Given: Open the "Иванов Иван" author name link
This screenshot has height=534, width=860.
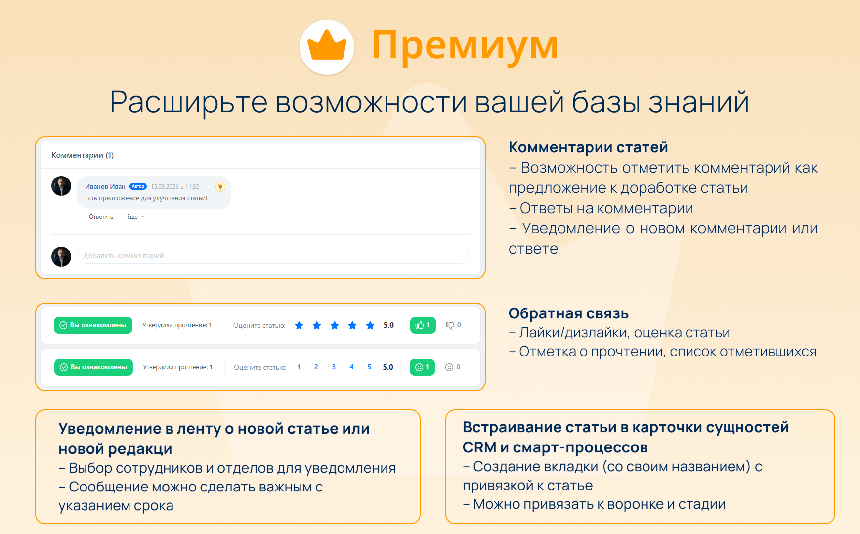Looking at the screenshot, I should (x=105, y=186).
